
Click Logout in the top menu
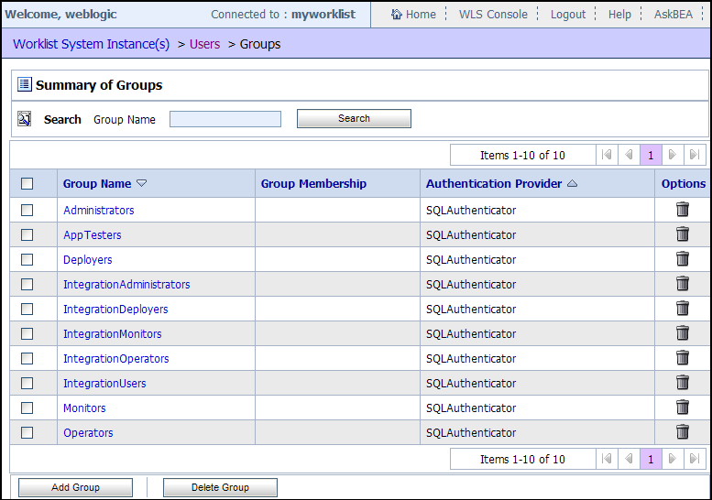pyautogui.click(x=568, y=15)
